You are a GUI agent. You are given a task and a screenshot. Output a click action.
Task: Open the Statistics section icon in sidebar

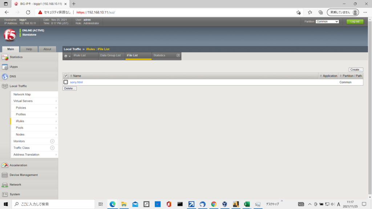click(5, 57)
